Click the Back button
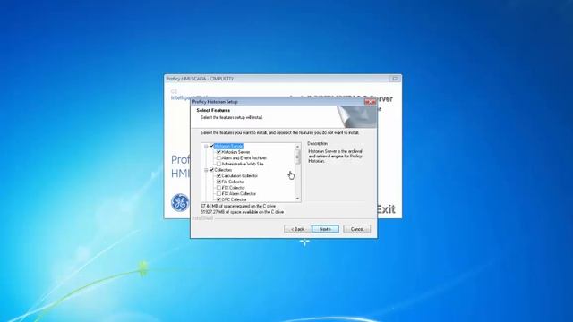573x322 pixels. click(298, 229)
